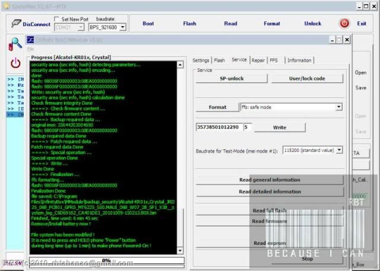Open the Test-Mode baudrate 115200 dropdown
The image size is (380, 271).
339,150
